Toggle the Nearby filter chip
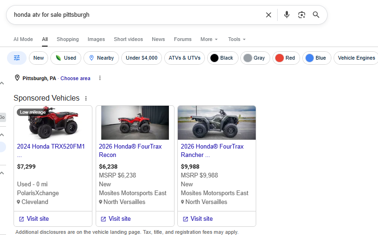The height and width of the screenshot is (238, 378). click(101, 58)
